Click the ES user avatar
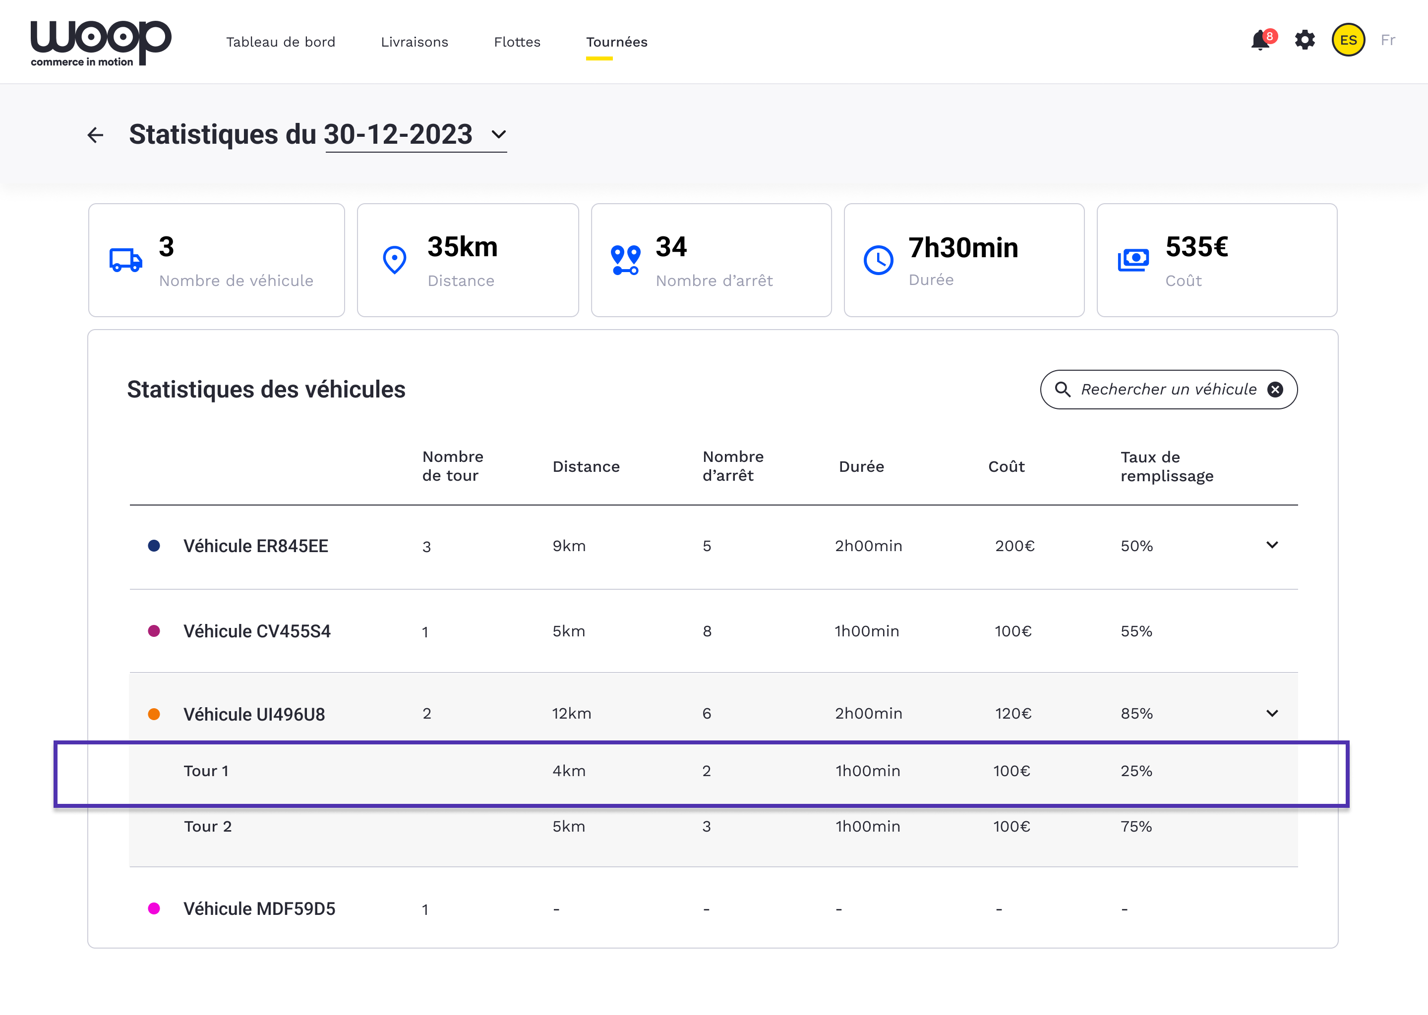Viewport: 1428px width, 1015px height. coord(1348,41)
